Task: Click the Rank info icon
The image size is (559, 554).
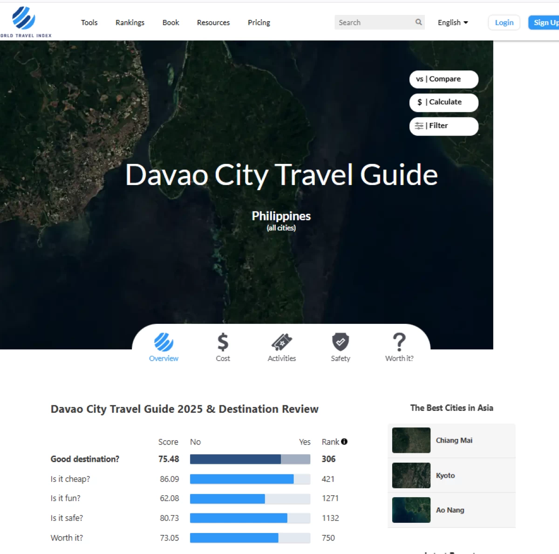Action: coord(344,442)
